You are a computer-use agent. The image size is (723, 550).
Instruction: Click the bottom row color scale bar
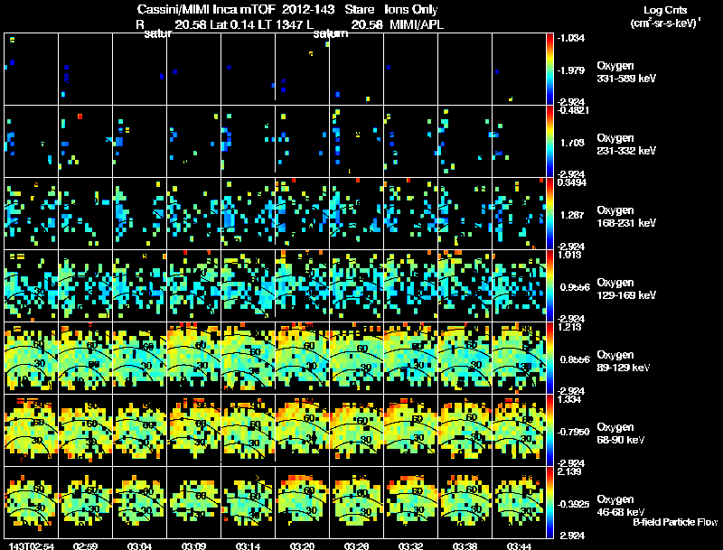point(549,502)
